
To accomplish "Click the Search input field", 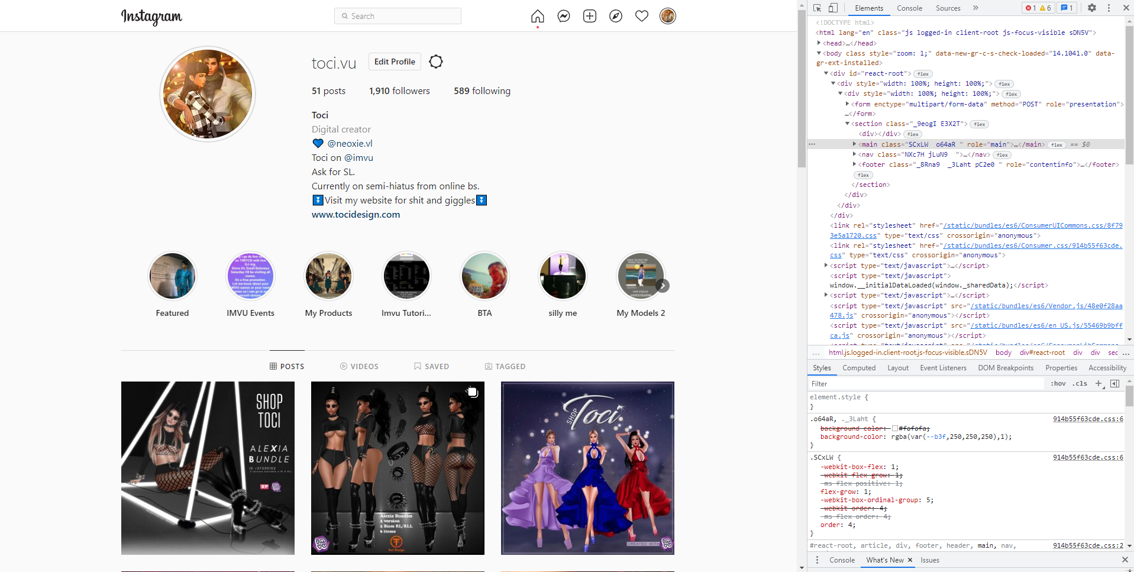I will click(x=397, y=16).
